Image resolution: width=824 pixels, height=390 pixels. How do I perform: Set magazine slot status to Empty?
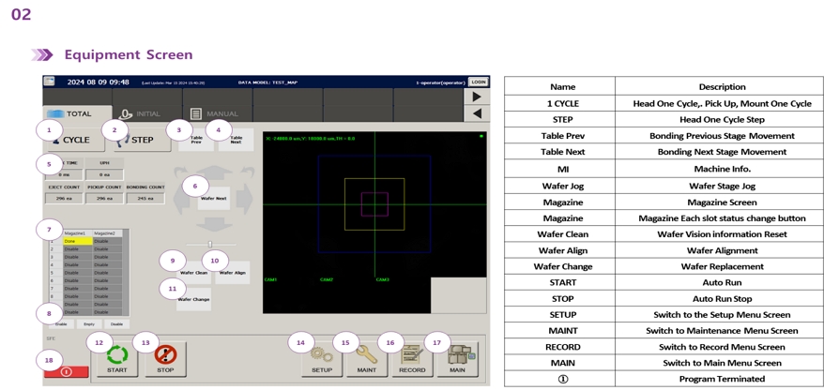(89, 324)
